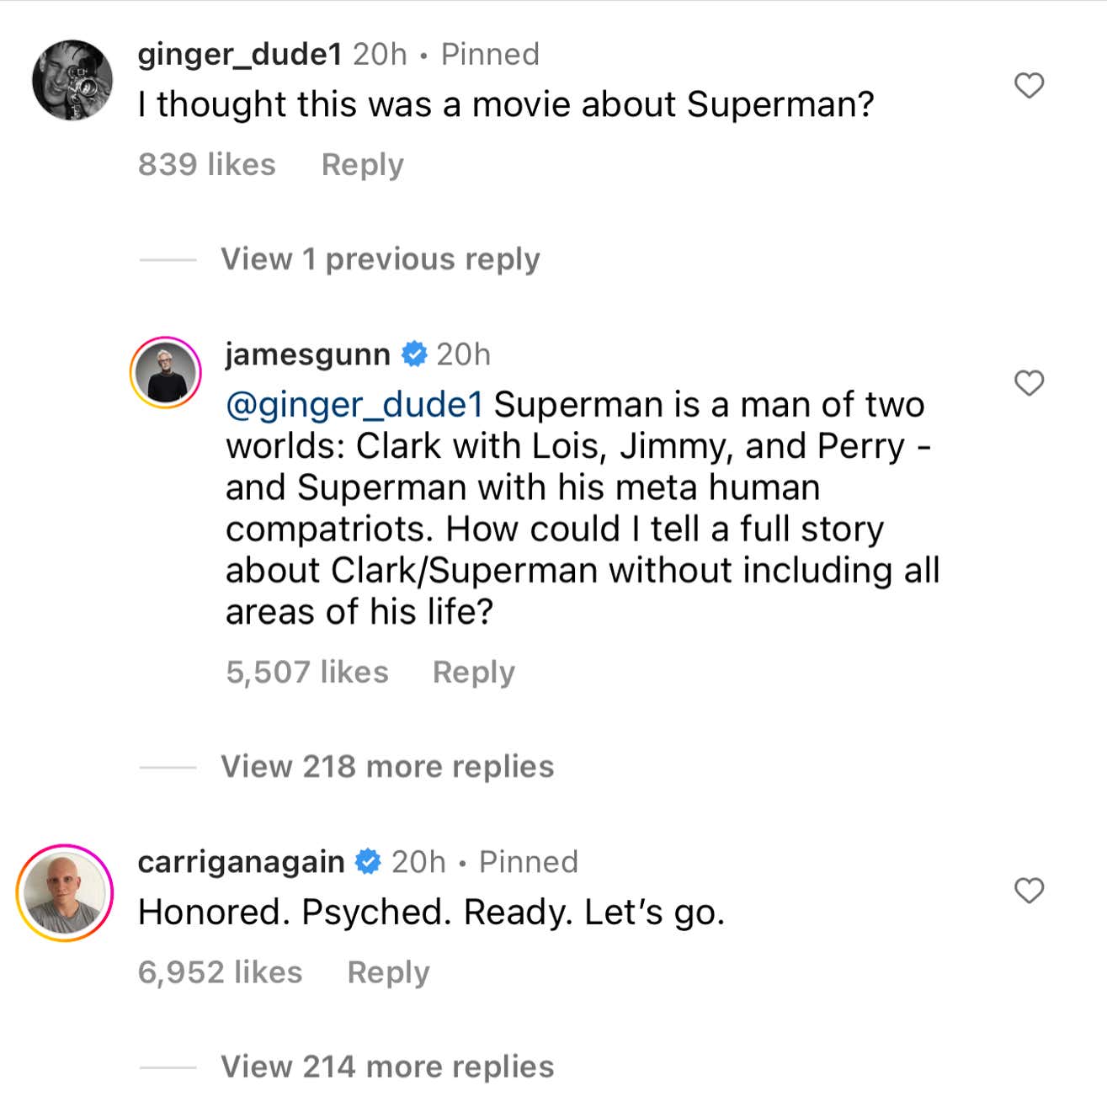Open 5,507 likes on jamesgunn's reply
This screenshot has width=1107, height=1107.
pyautogui.click(x=307, y=672)
